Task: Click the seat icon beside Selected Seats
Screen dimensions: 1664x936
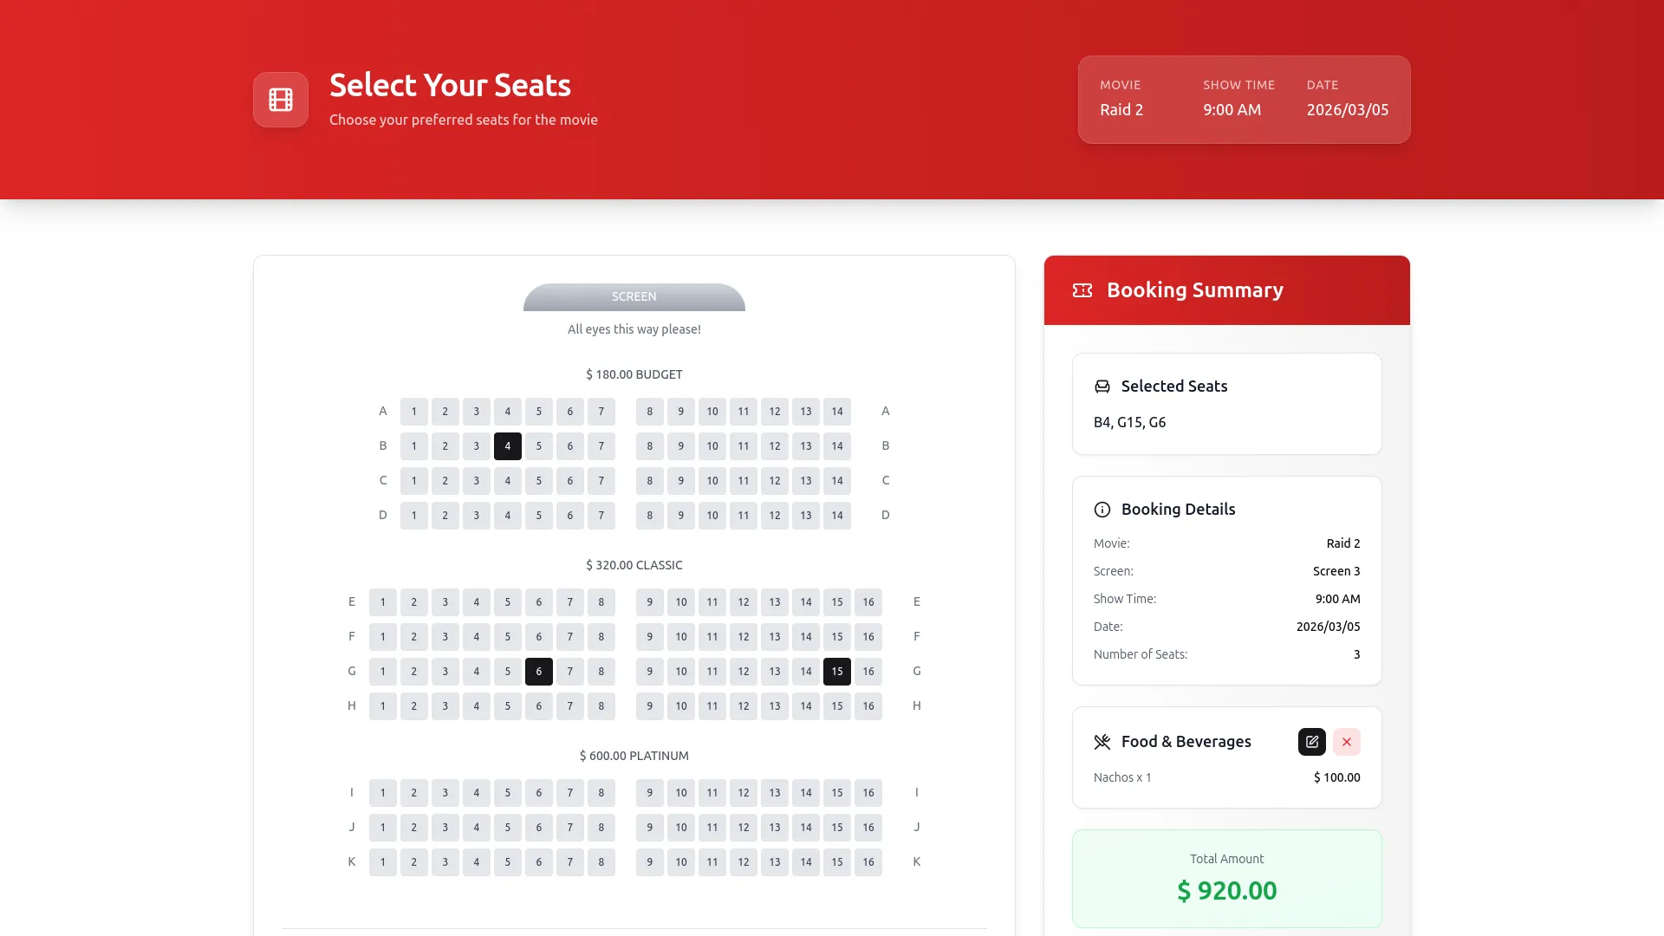Action: point(1101,387)
